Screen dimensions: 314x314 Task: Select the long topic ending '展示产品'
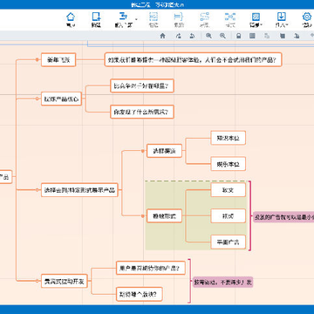pyautogui.click(x=79, y=190)
